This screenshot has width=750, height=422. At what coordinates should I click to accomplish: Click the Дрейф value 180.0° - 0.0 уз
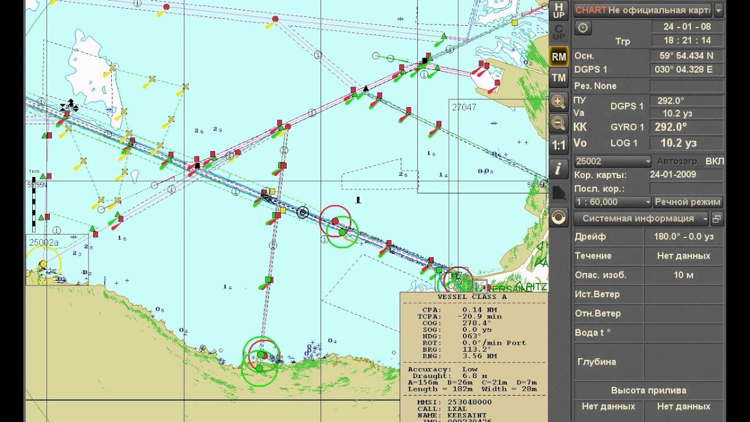click(x=684, y=236)
